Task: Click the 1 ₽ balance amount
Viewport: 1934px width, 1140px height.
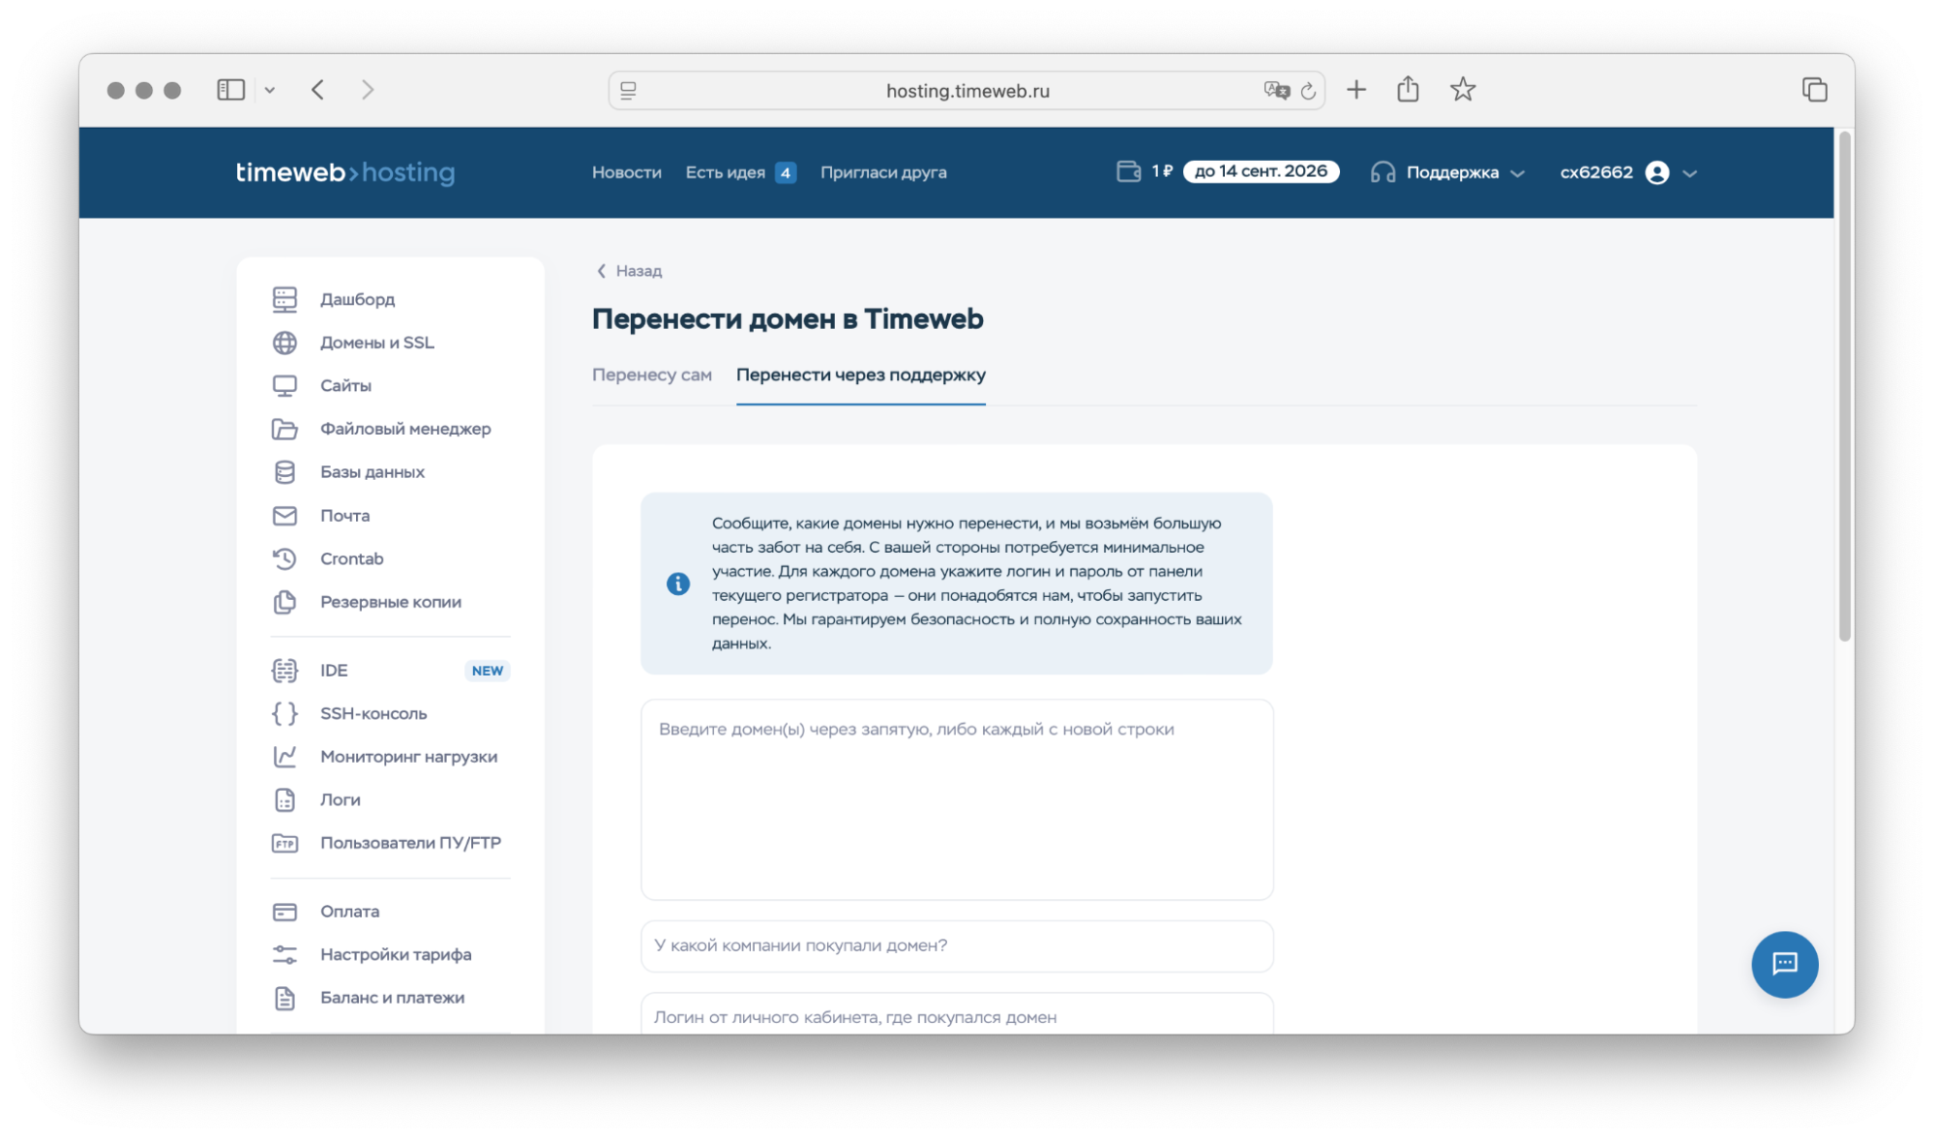Action: 1162,171
